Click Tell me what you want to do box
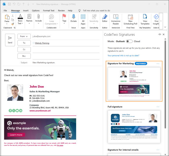The width and height of the screenshot is (169, 156). point(97,10)
